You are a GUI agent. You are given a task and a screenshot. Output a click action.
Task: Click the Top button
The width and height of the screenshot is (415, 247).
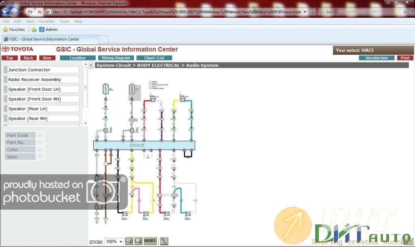pos(9,58)
